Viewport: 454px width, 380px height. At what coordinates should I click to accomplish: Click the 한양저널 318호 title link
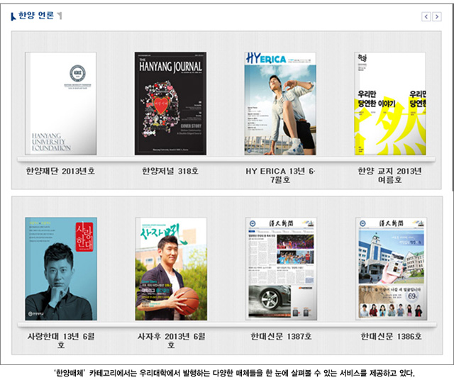point(170,171)
